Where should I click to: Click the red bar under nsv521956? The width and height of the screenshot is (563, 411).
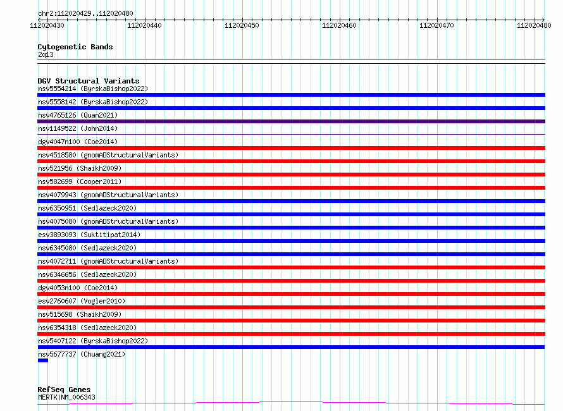[x=291, y=175]
